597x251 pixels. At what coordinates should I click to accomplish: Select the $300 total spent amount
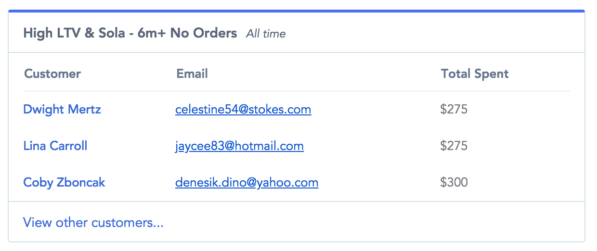tap(454, 183)
